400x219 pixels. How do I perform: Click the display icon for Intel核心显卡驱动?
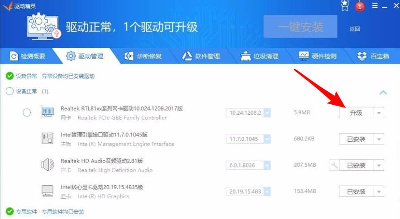[x=48, y=191]
